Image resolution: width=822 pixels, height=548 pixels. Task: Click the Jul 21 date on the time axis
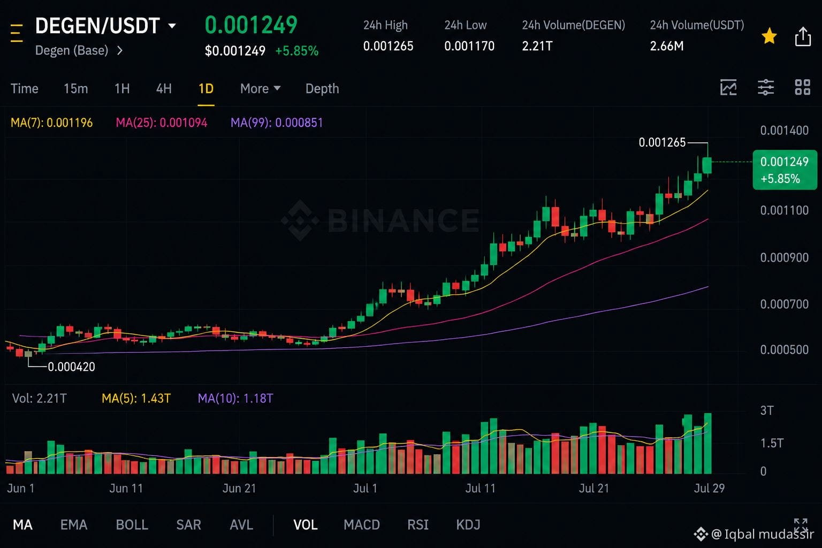pyautogui.click(x=594, y=488)
